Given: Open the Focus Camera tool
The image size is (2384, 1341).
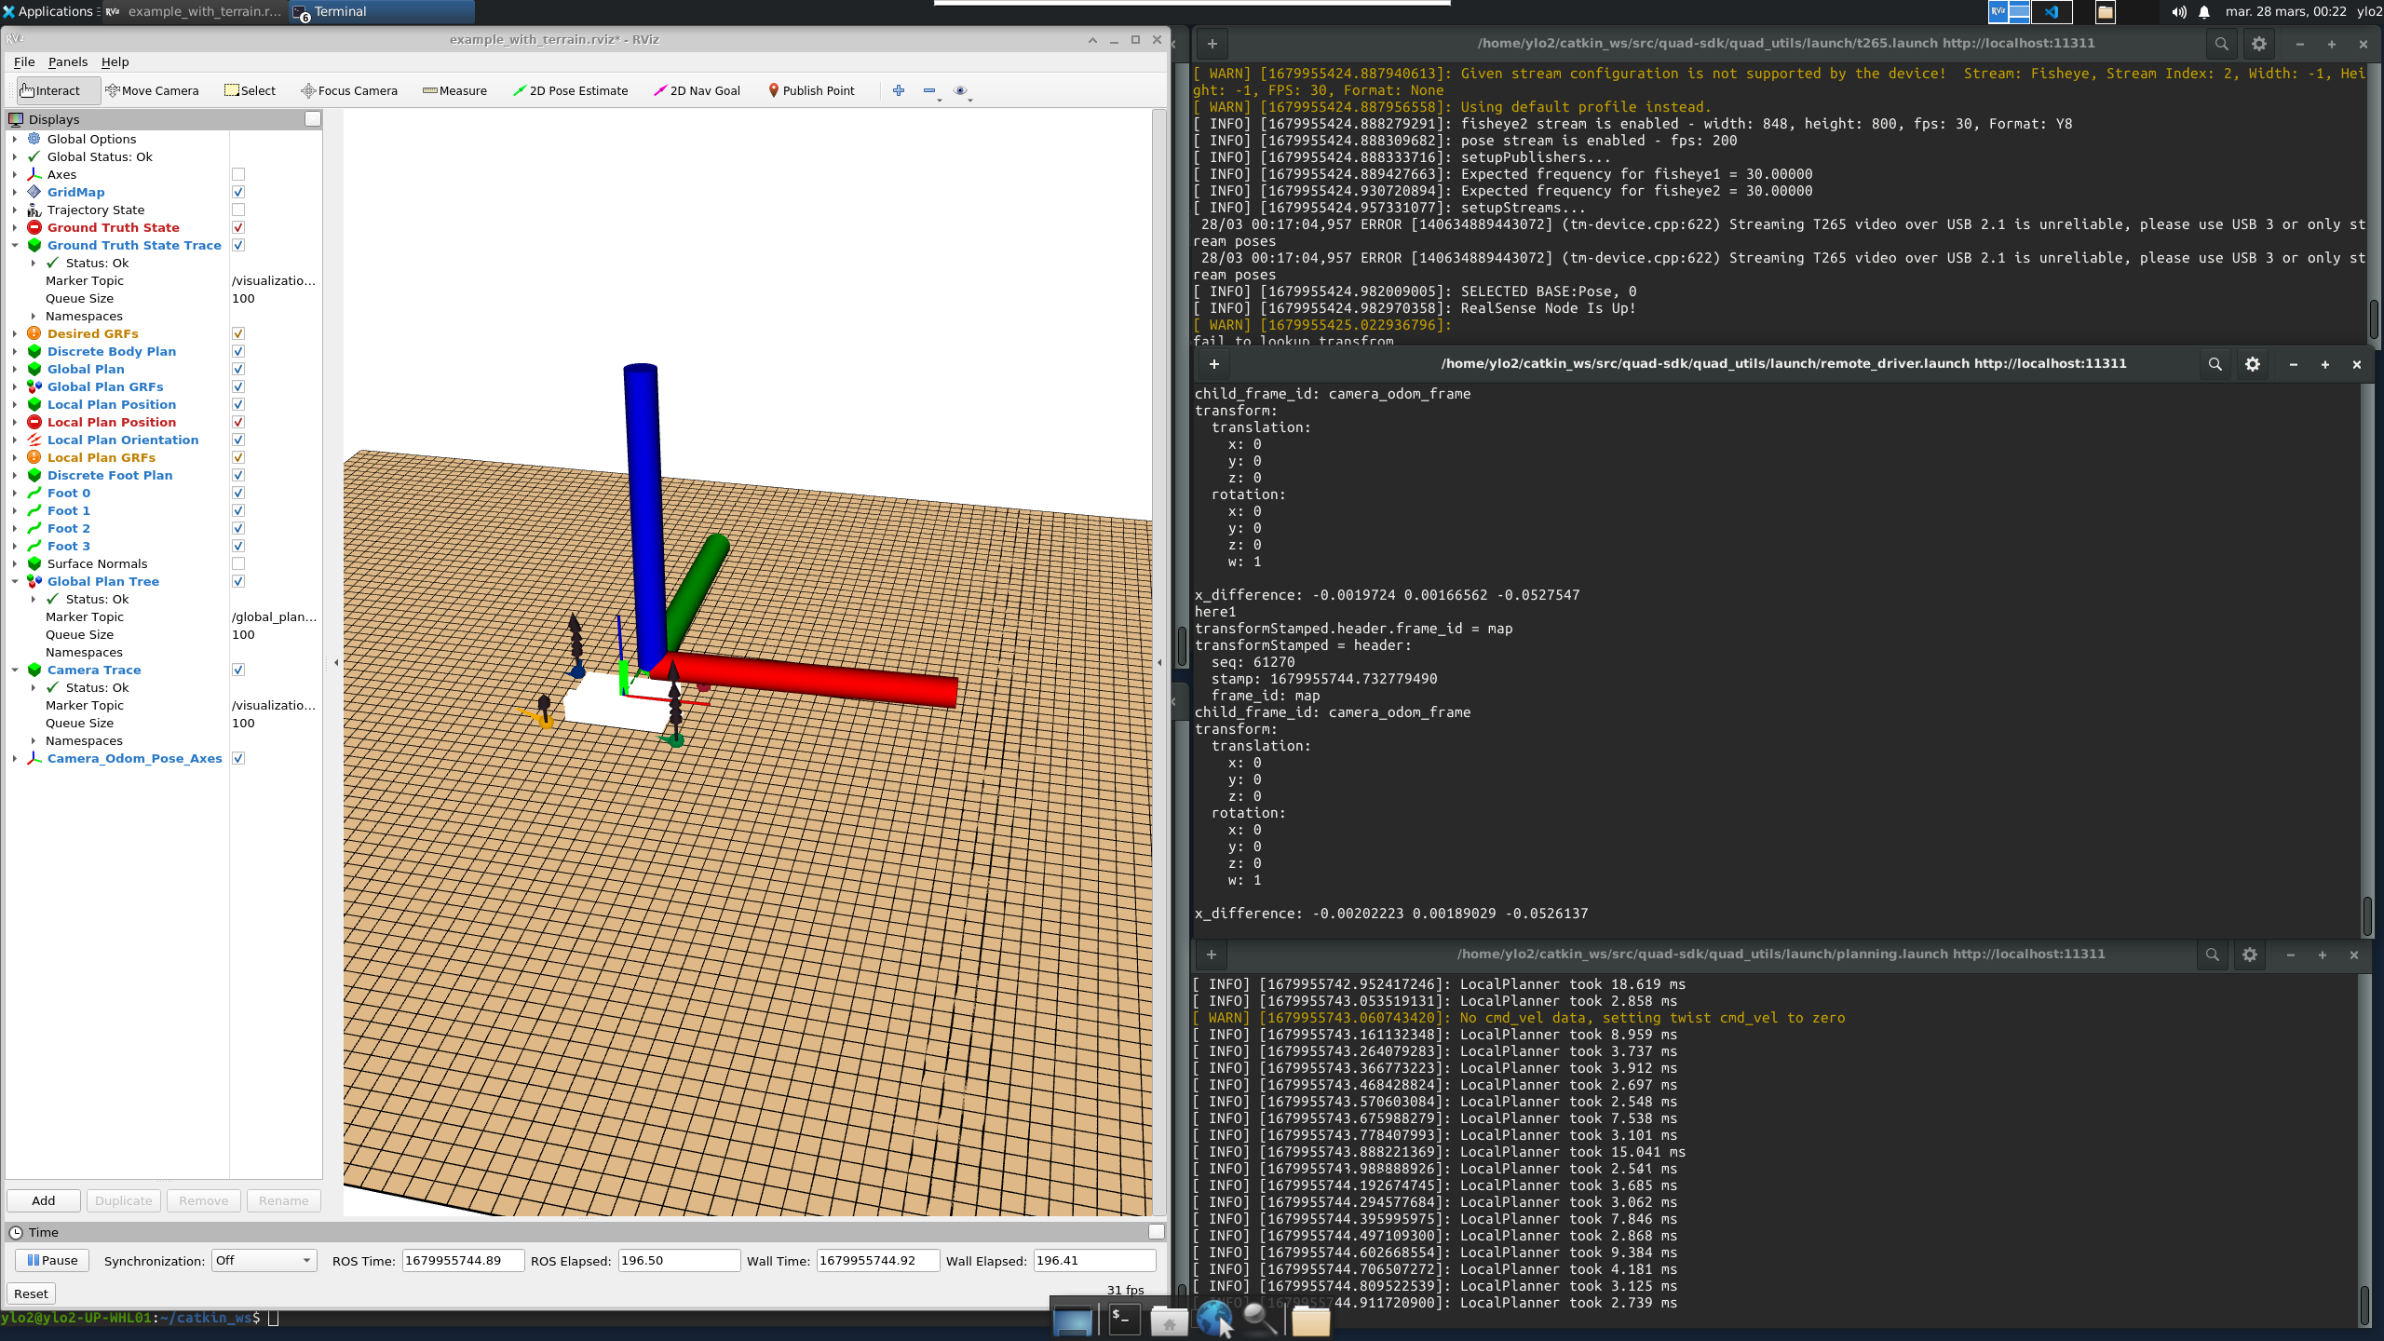Looking at the screenshot, I should [x=350, y=90].
